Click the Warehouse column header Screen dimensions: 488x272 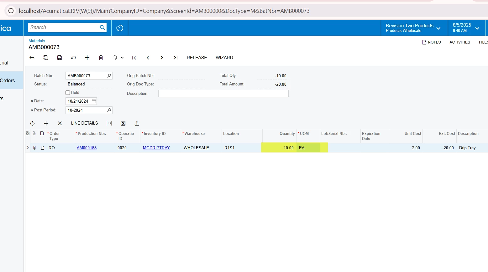pos(201,136)
